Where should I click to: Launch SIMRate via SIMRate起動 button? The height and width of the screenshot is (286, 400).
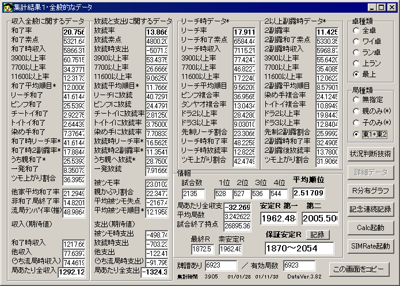click(x=371, y=246)
